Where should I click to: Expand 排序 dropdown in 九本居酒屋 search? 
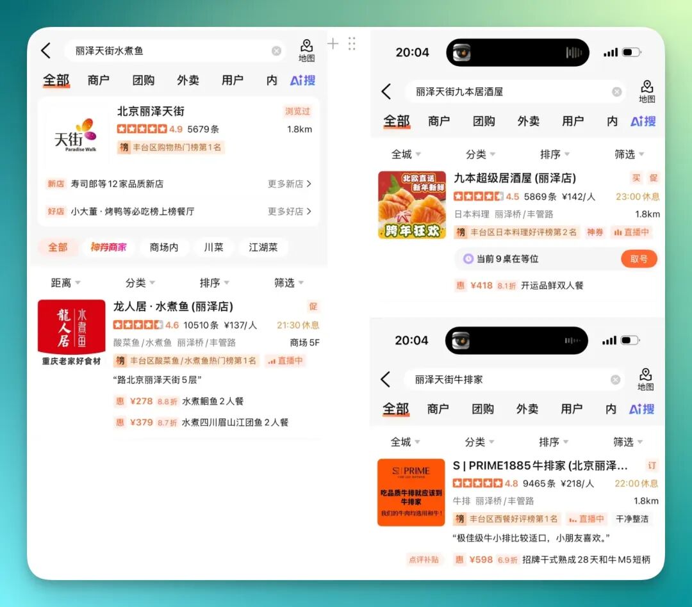tap(555, 154)
